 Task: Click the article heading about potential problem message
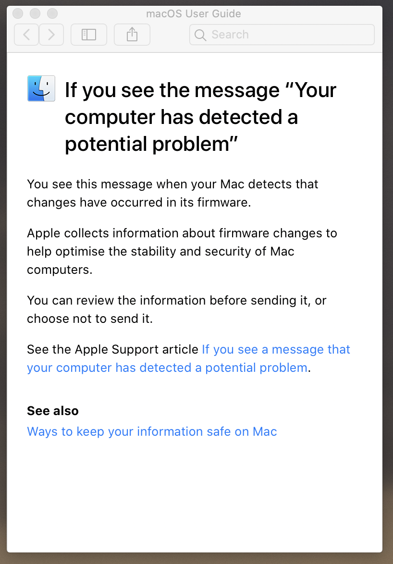200,117
